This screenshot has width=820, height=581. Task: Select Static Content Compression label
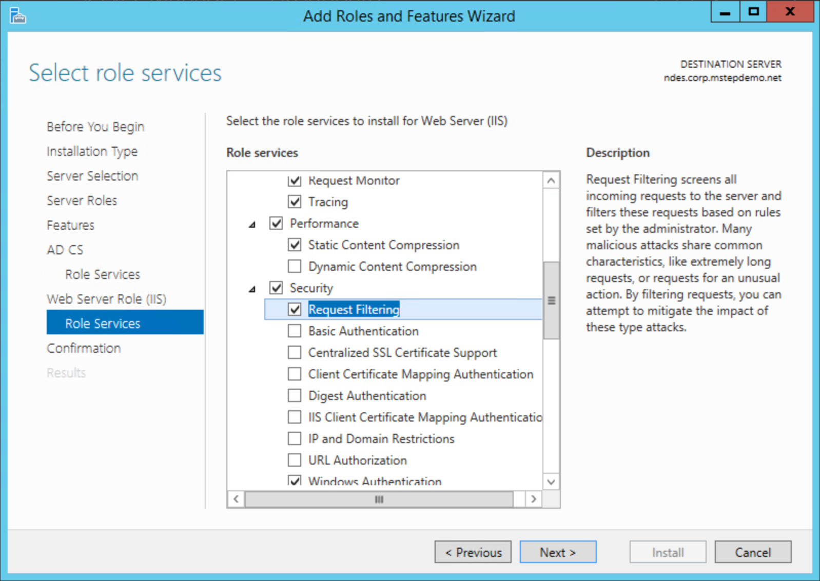(384, 245)
